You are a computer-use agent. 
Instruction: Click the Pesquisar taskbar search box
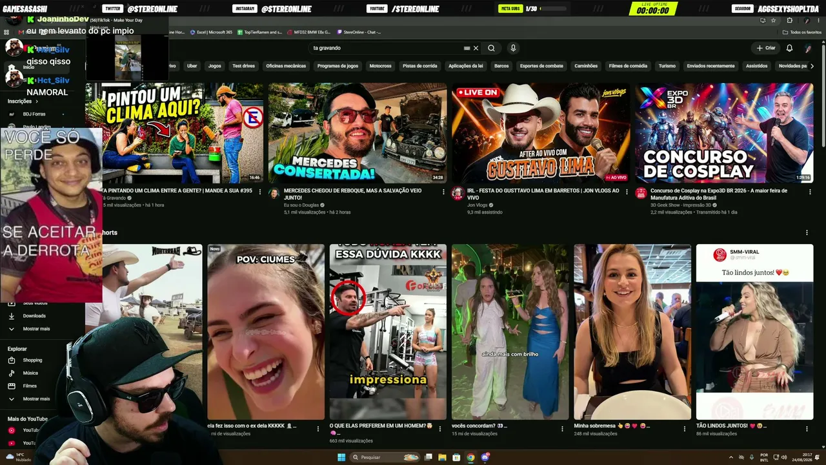[x=385, y=457]
